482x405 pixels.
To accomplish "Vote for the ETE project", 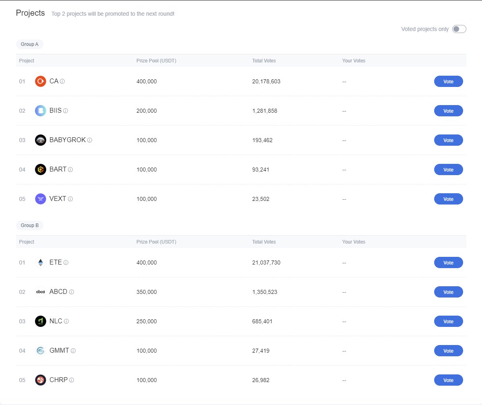I will pos(448,262).
